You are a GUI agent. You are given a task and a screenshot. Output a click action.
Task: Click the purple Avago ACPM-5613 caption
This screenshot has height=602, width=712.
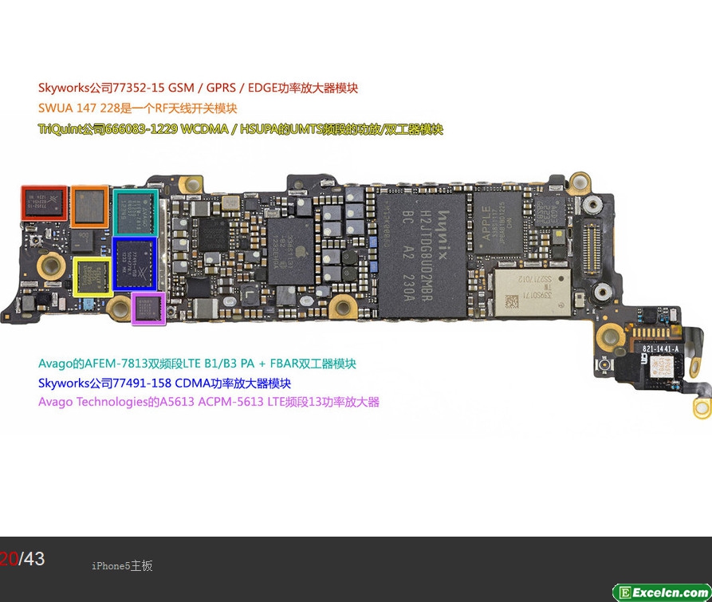[x=208, y=403]
